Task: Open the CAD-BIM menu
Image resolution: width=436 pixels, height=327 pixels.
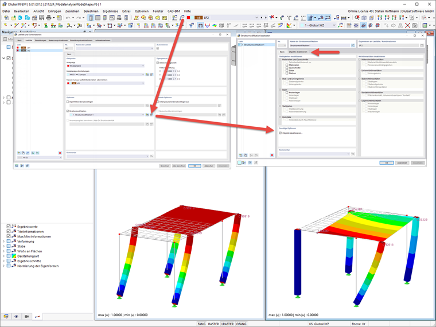Action: [174, 11]
